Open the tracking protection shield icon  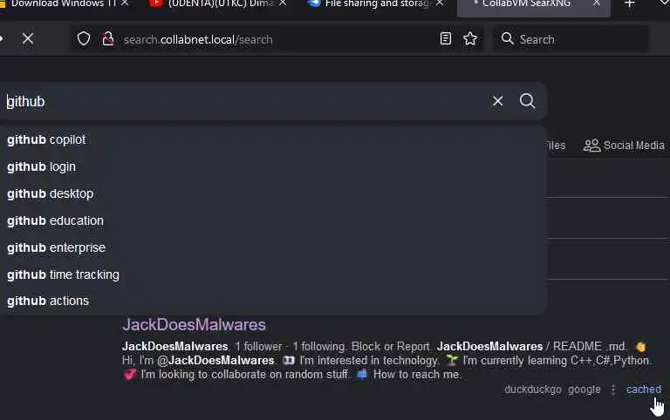point(84,39)
